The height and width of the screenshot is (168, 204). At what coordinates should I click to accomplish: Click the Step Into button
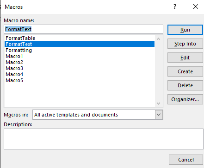[x=185, y=44]
